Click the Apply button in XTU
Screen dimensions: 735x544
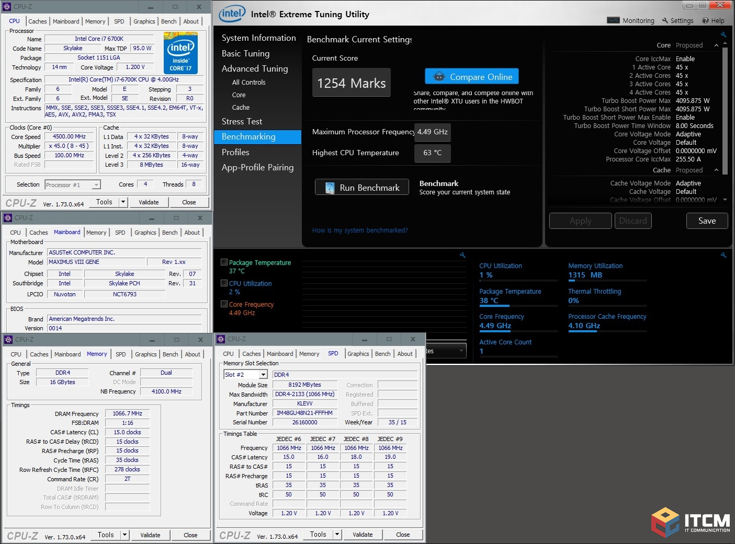580,221
